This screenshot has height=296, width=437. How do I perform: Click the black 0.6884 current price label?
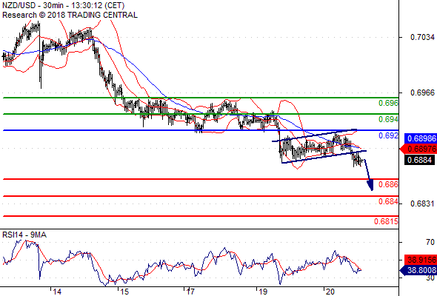click(419, 160)
